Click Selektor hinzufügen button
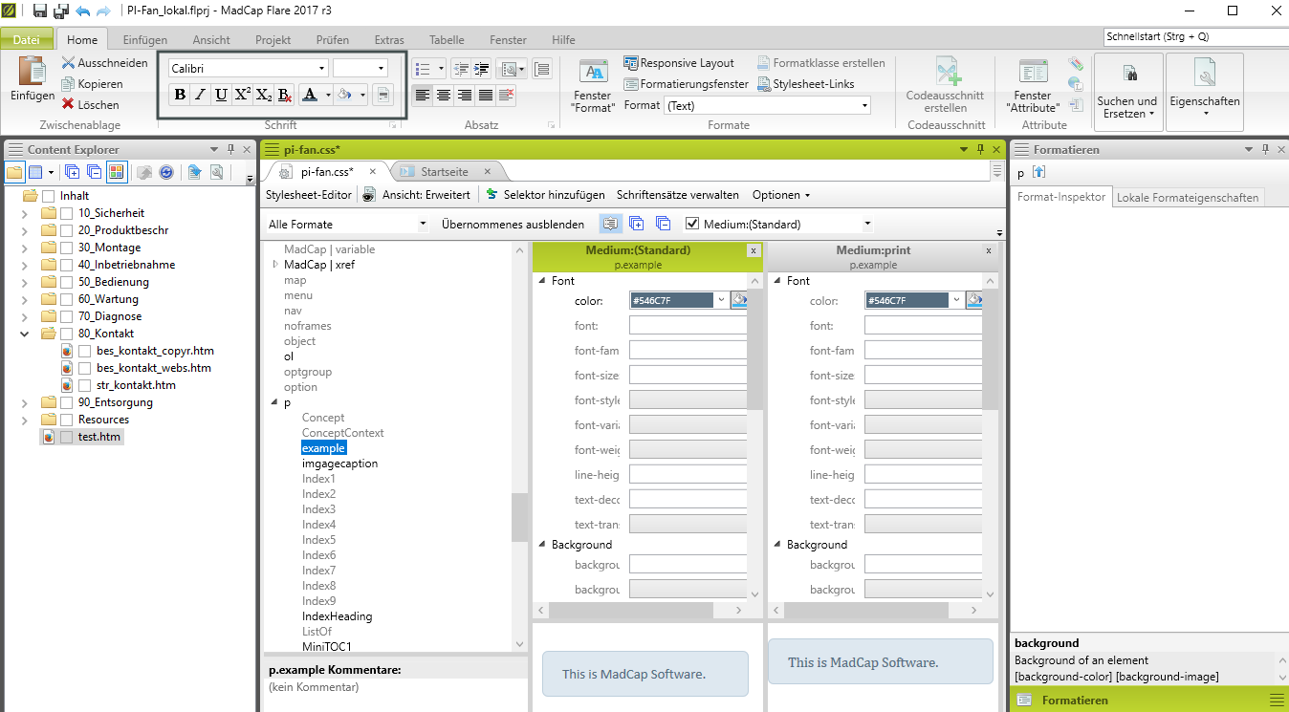 coord(547,195)
